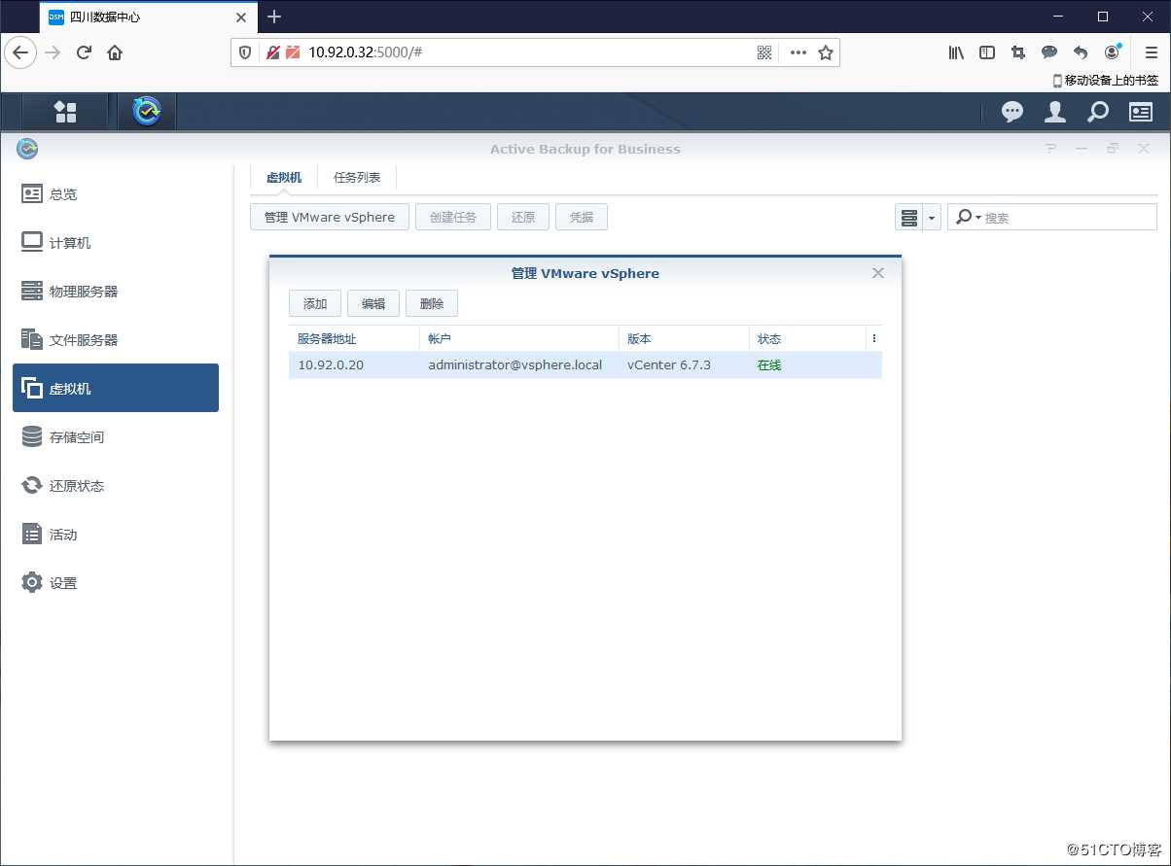Open the column options three-dot menu

click(x=874, y=338)
